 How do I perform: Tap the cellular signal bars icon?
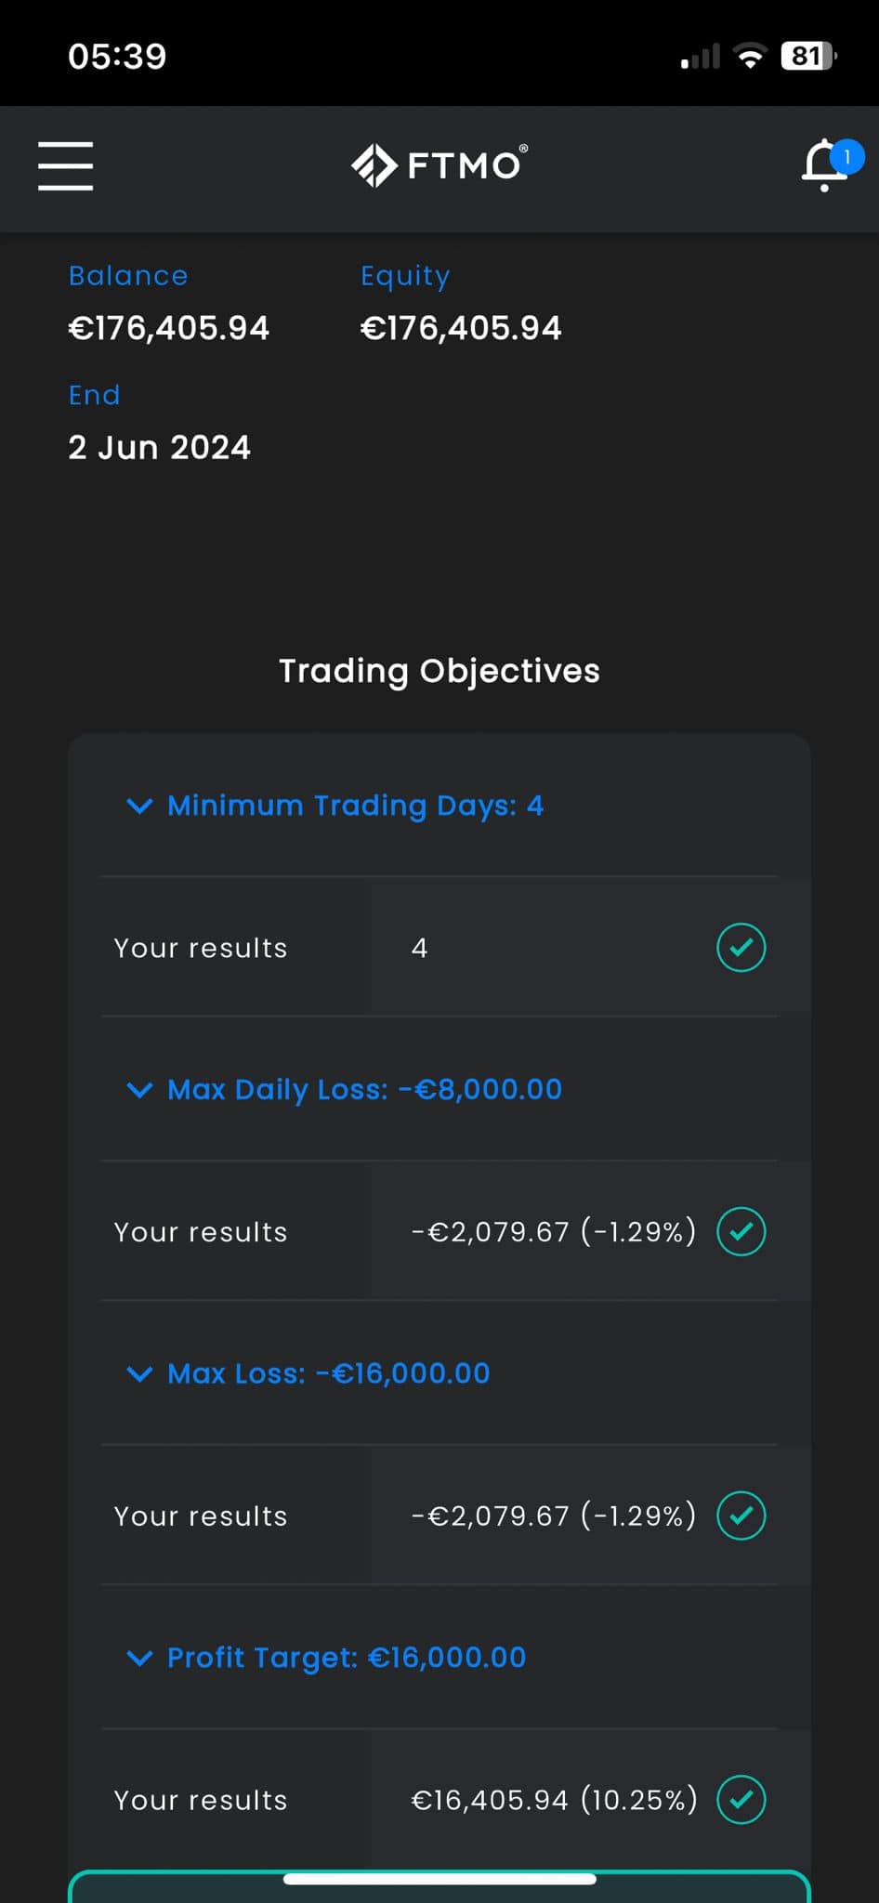pyautogui.click(x=701, y=57)
